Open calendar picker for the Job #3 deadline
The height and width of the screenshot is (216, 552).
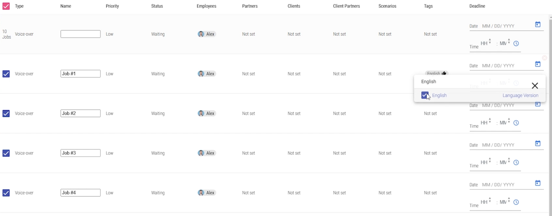click(538, 143)
